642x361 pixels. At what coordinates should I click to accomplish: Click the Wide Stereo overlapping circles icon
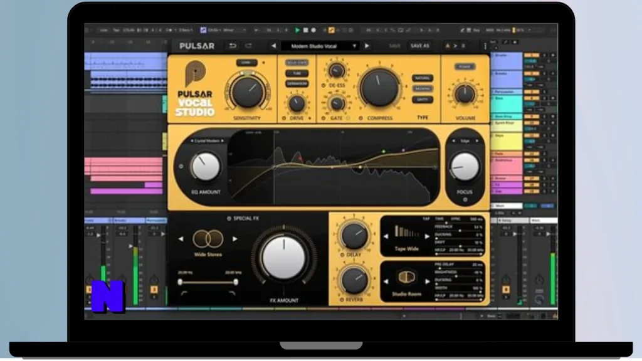[x=208, y=239]
